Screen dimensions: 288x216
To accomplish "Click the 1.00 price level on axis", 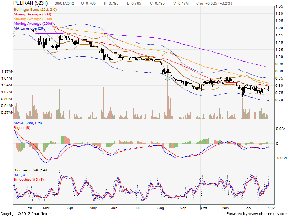I will point(279,57).
